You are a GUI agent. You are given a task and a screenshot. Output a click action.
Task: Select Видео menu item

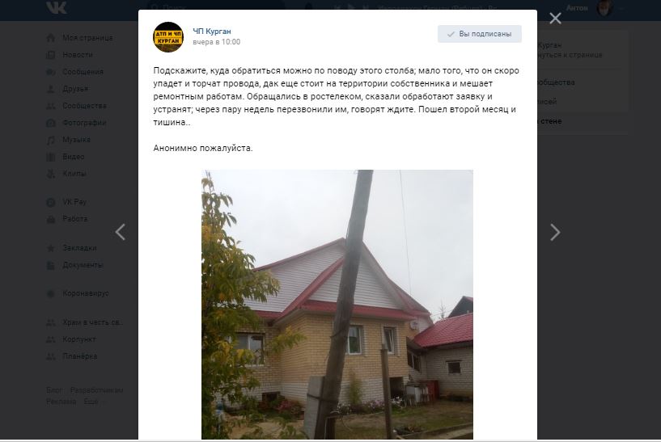tap(74, 157)
